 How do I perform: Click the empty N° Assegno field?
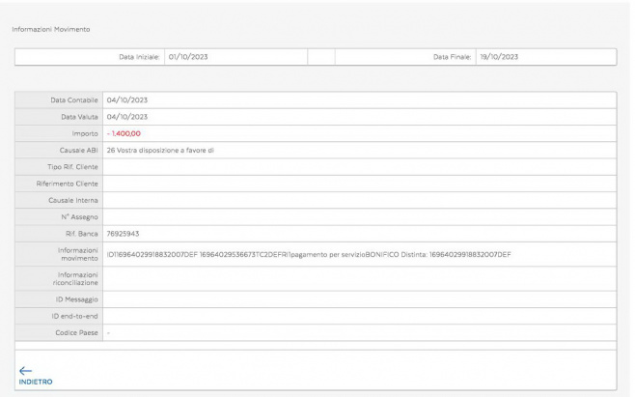pyautogui.click(x=357, y=216)
